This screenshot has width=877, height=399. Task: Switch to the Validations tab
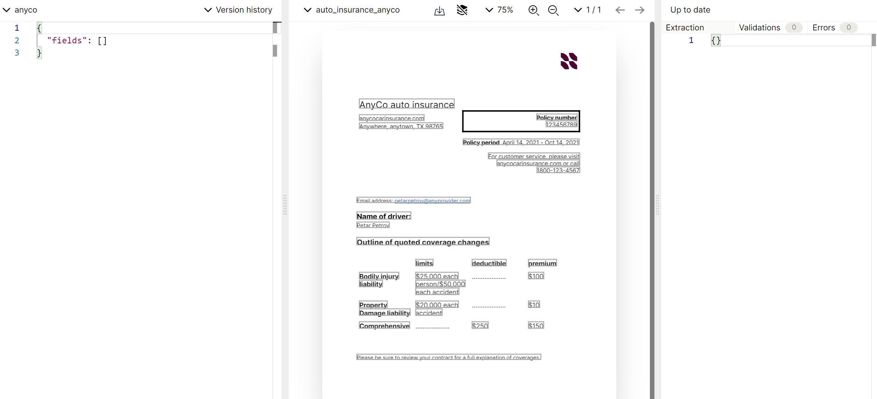[x=759, y=28]
